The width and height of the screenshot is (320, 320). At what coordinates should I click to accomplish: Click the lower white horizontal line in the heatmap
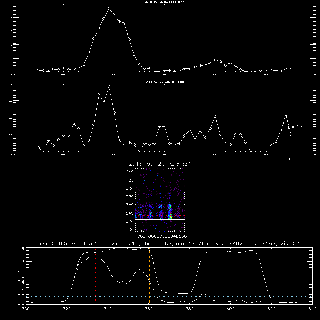click(x=160, y=219)
